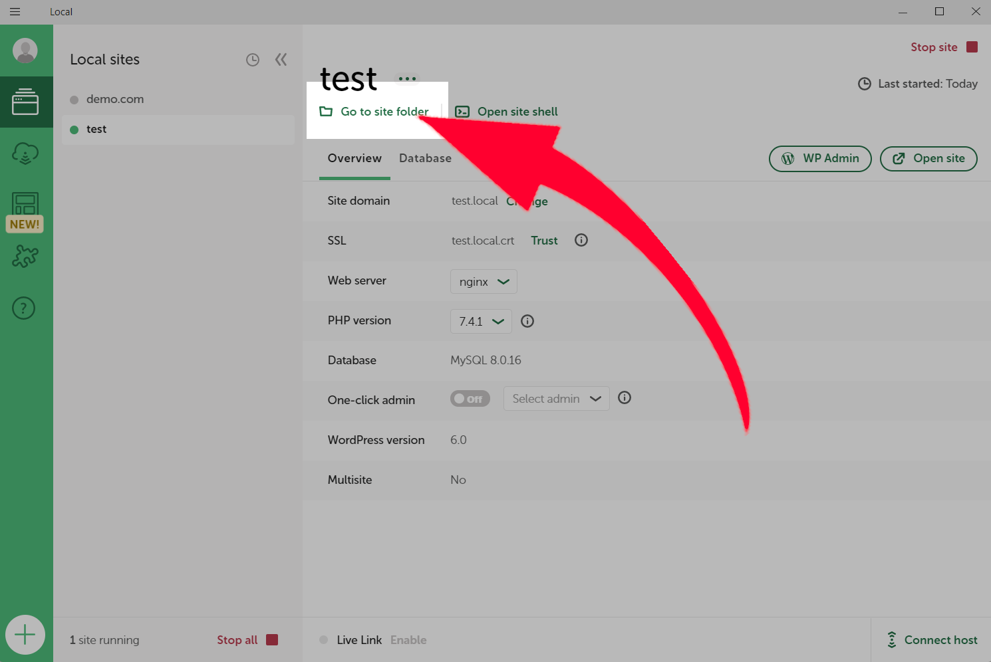Expand the PHP version 7.4.1 dropdown
The width and height of the screenshot is (991, 662).
pyautogui.click(x=481, y=321)
